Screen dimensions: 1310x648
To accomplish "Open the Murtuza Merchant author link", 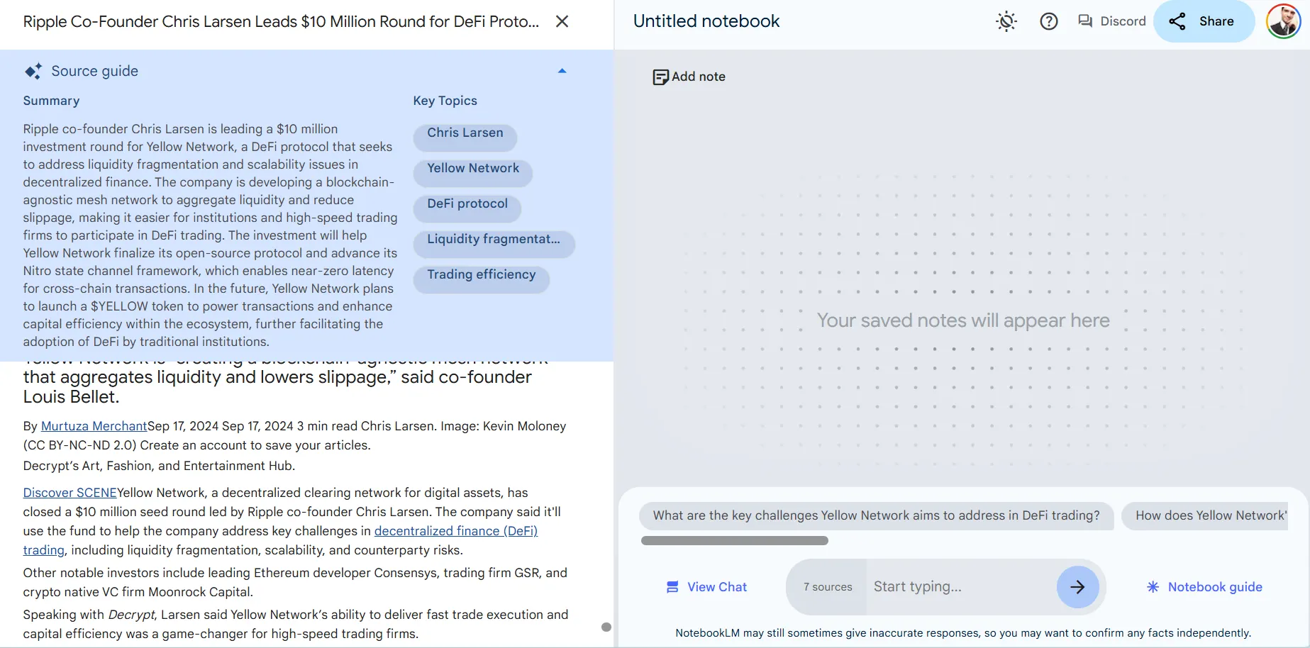I will click(x=94, y=426).
